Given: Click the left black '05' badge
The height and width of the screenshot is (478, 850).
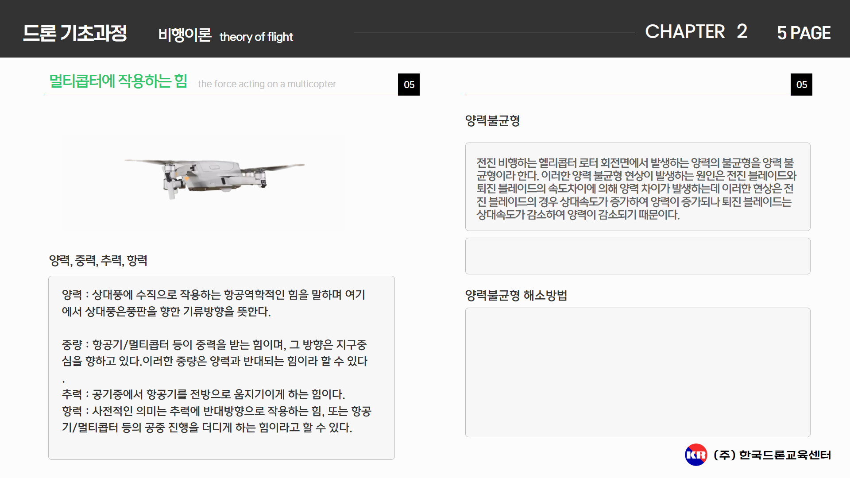Looking at the screenshot, I should pos(409,85).
